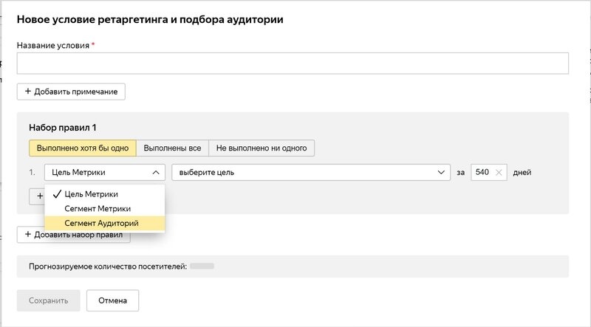Open the выберите цель dropdown
The image size is (591, 327).
310,173
